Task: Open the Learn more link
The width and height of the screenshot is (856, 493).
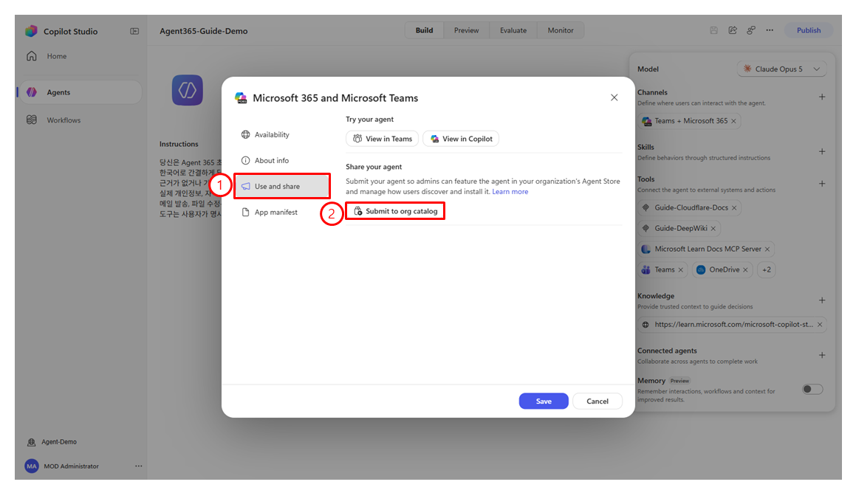Action: (510, 192)
